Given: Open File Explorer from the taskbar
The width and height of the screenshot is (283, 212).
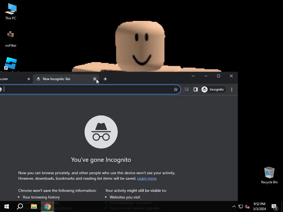Looking at the screenshot, I should click(34, 206).
